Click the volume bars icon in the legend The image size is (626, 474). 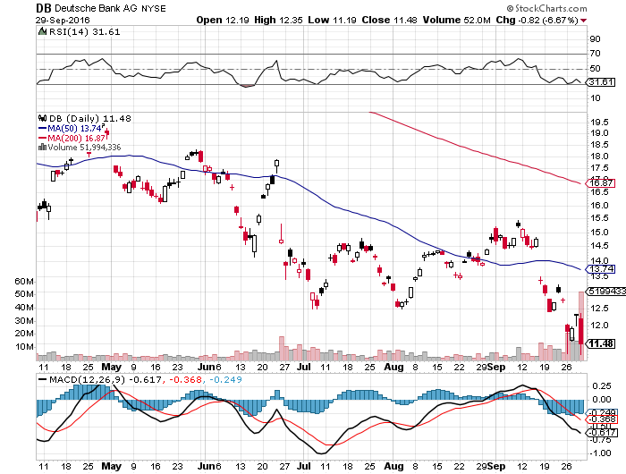42,147
